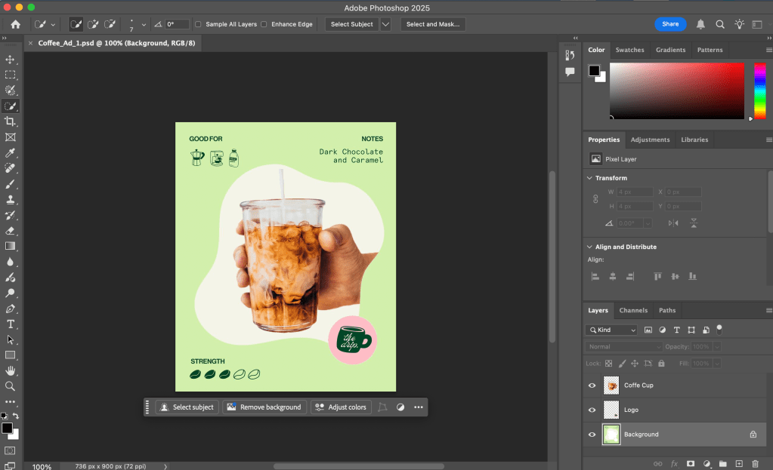Click the vertical hue spectrum slider
773x470 pixels.
pos(759,91)
